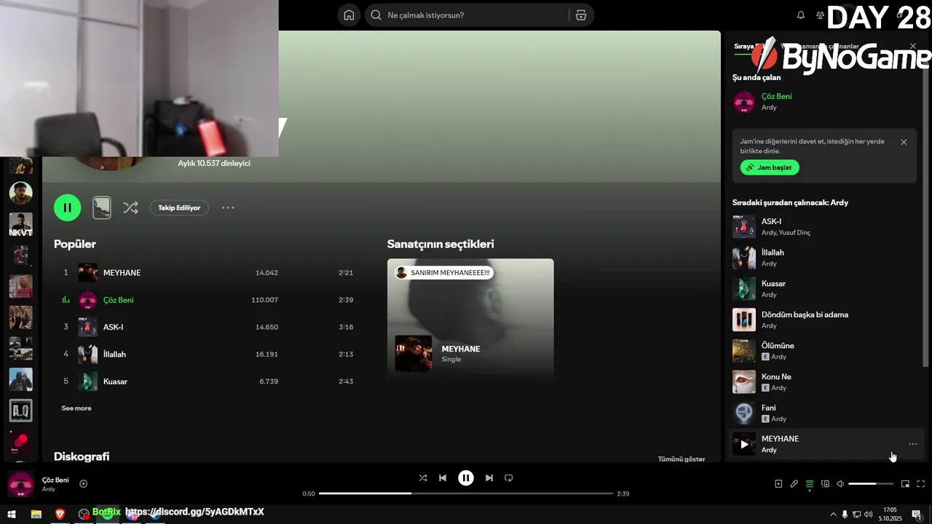Start a Jam with 'Jam başlat'

(x=770, y=167)
